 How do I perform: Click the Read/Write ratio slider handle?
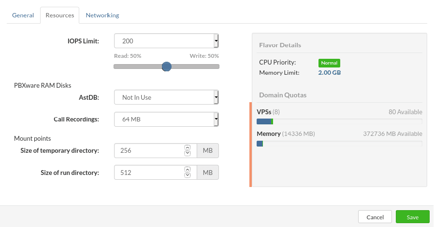[167, 67]
